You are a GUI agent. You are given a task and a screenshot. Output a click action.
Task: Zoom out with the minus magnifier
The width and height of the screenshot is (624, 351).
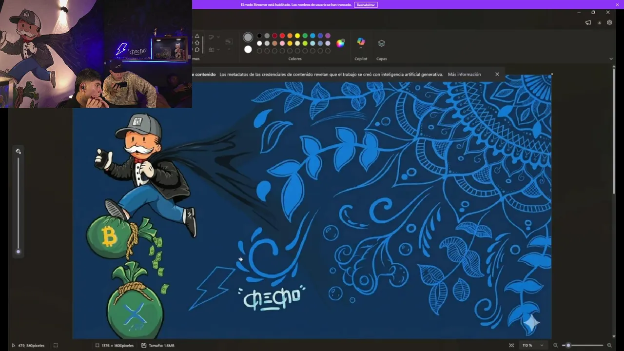pos(555,345)
